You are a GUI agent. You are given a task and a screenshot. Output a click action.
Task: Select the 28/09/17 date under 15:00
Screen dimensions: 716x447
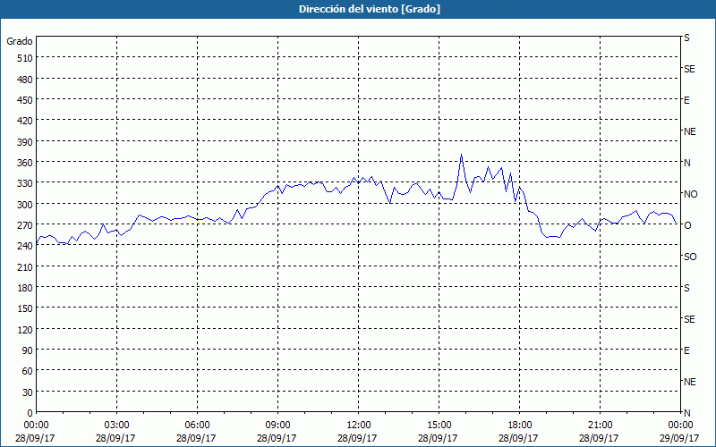pyautogui.click(x=438, y=438)
